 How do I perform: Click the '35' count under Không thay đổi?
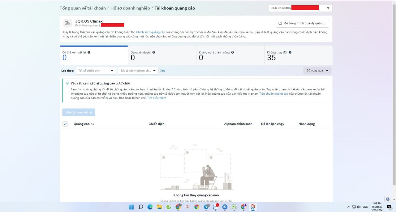(x=271, y=58)
